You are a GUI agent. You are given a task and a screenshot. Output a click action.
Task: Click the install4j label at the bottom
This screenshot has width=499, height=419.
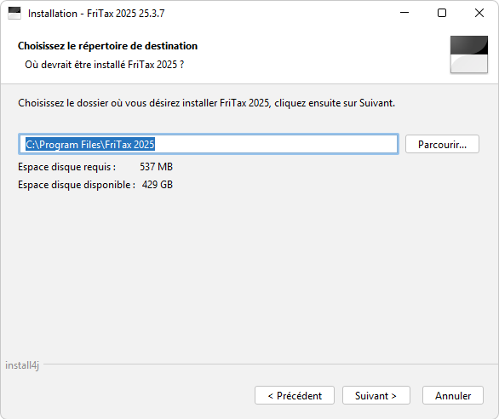click(22, 365)
